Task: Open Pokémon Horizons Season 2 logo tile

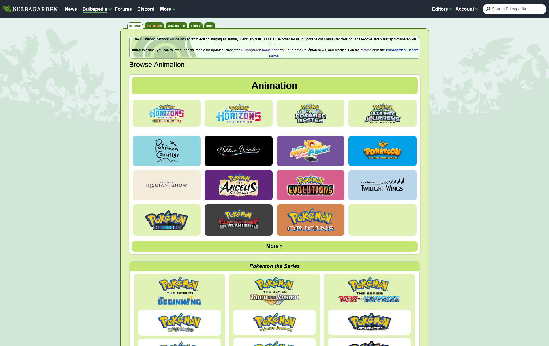Action: pyautogui.click(x=166, y=113)
